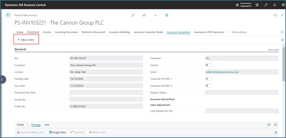
Task: Toggle Customer PO Ref. 1 switch
Action: [x=209, y=79]
